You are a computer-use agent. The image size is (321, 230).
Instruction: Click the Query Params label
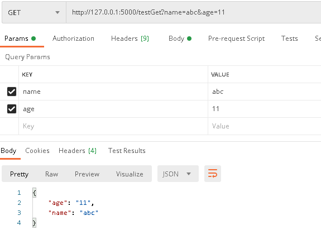click(27, 57)
